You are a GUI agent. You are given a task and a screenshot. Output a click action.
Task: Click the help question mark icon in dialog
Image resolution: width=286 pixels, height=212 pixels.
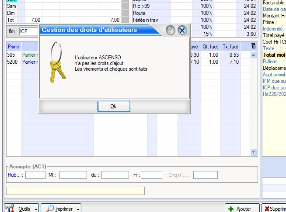click(171, 30)
